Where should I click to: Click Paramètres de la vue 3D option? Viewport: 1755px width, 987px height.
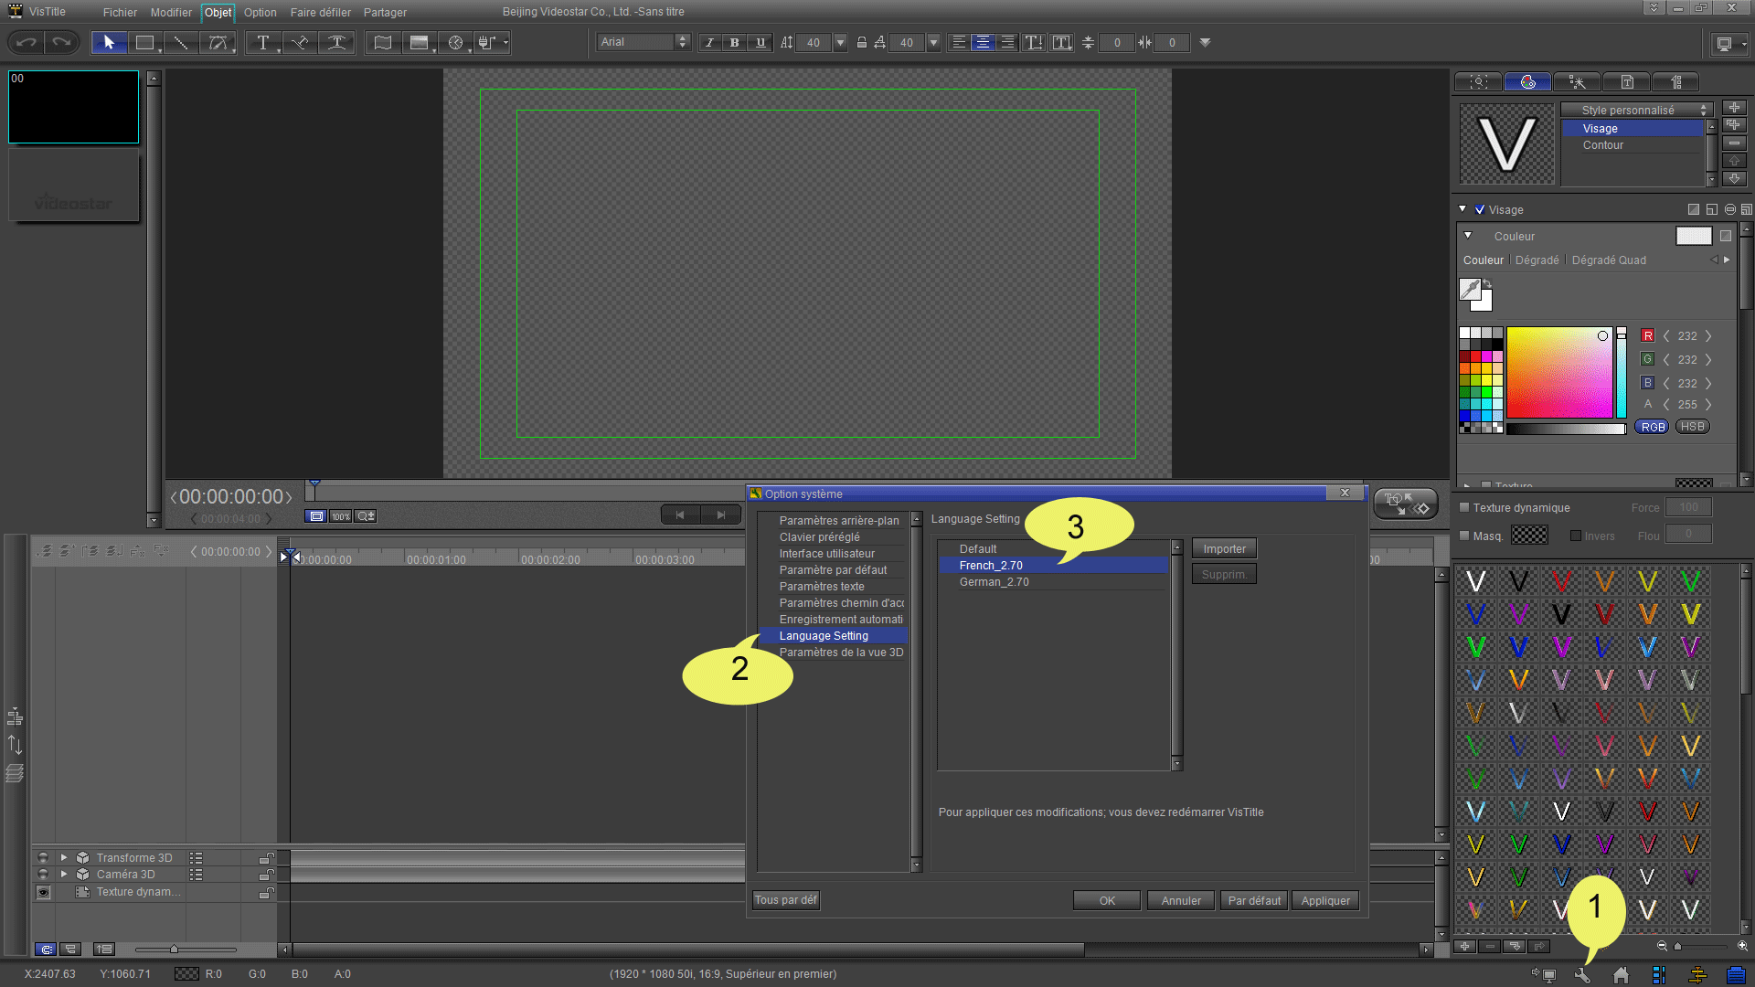(840, 651)
